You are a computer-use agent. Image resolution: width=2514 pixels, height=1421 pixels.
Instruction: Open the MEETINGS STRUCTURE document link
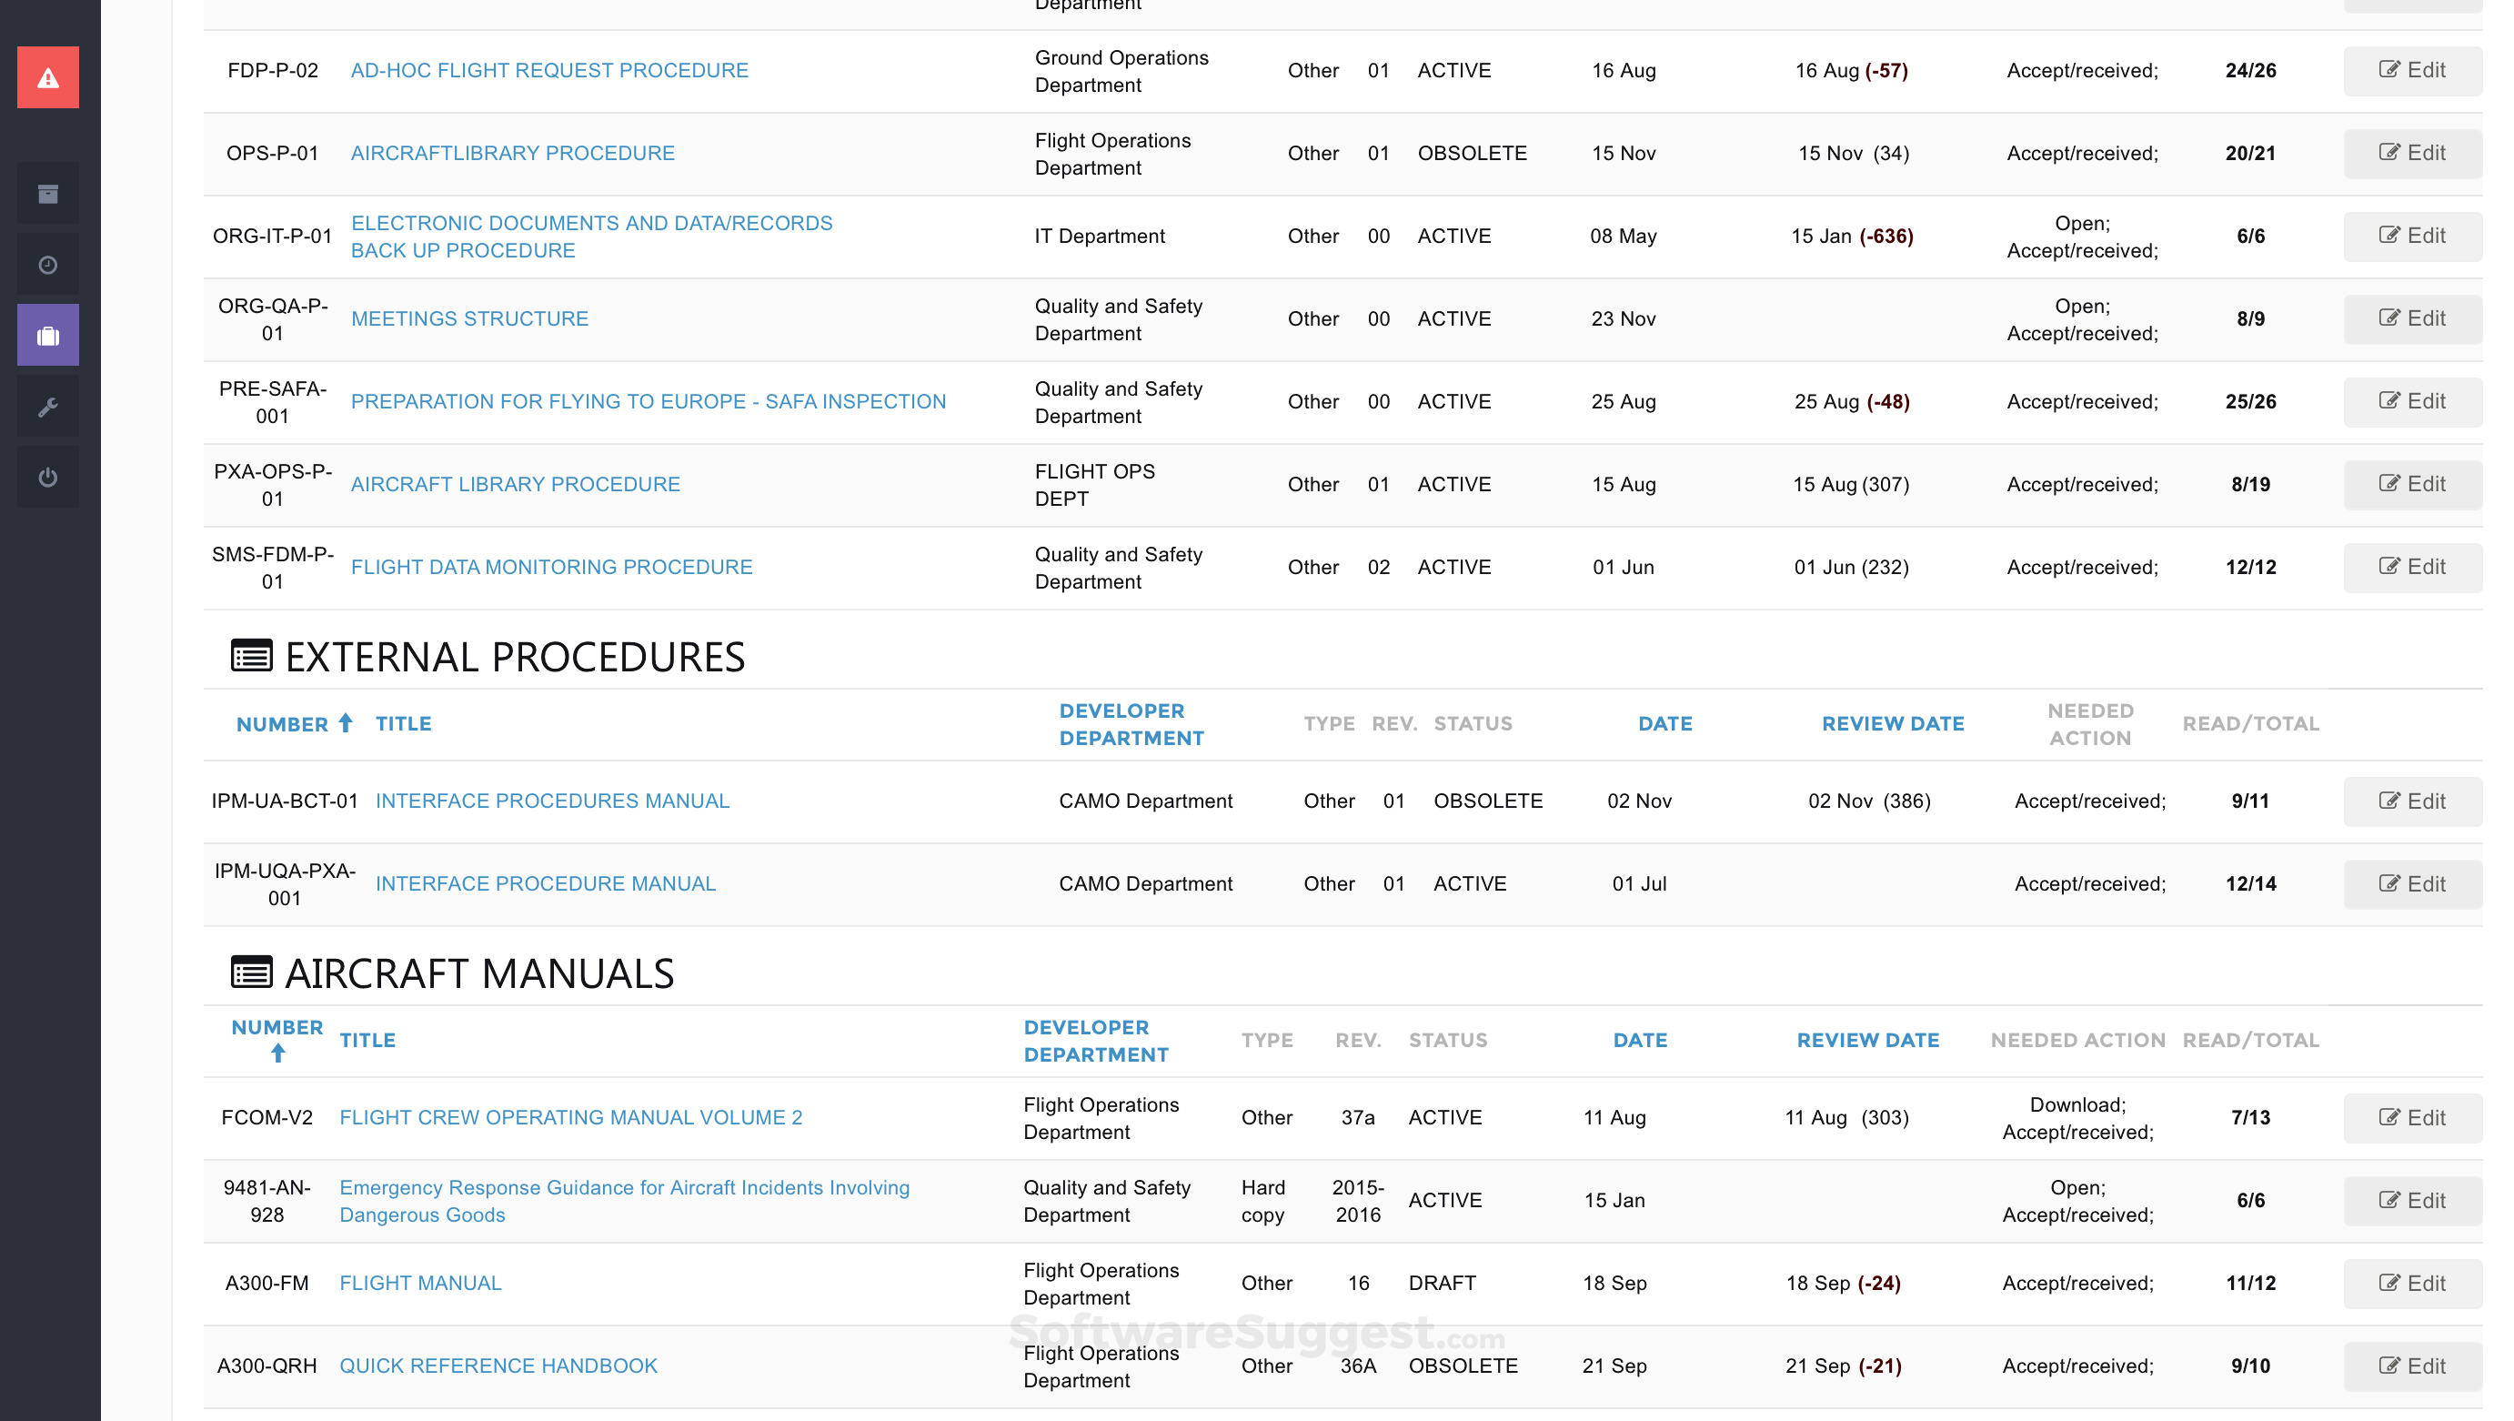tap(469, 319)
